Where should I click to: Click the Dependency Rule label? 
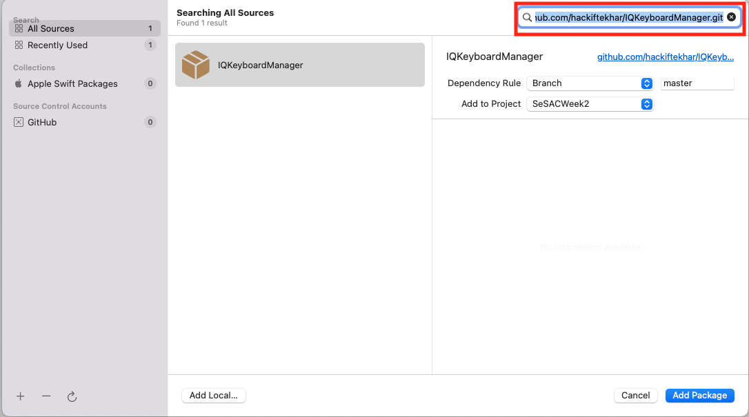[x=484, y=83]
